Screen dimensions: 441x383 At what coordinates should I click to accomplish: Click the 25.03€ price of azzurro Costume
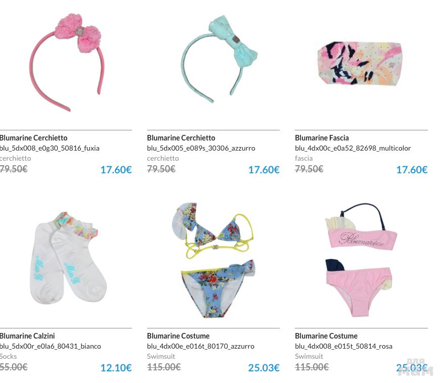264,368
